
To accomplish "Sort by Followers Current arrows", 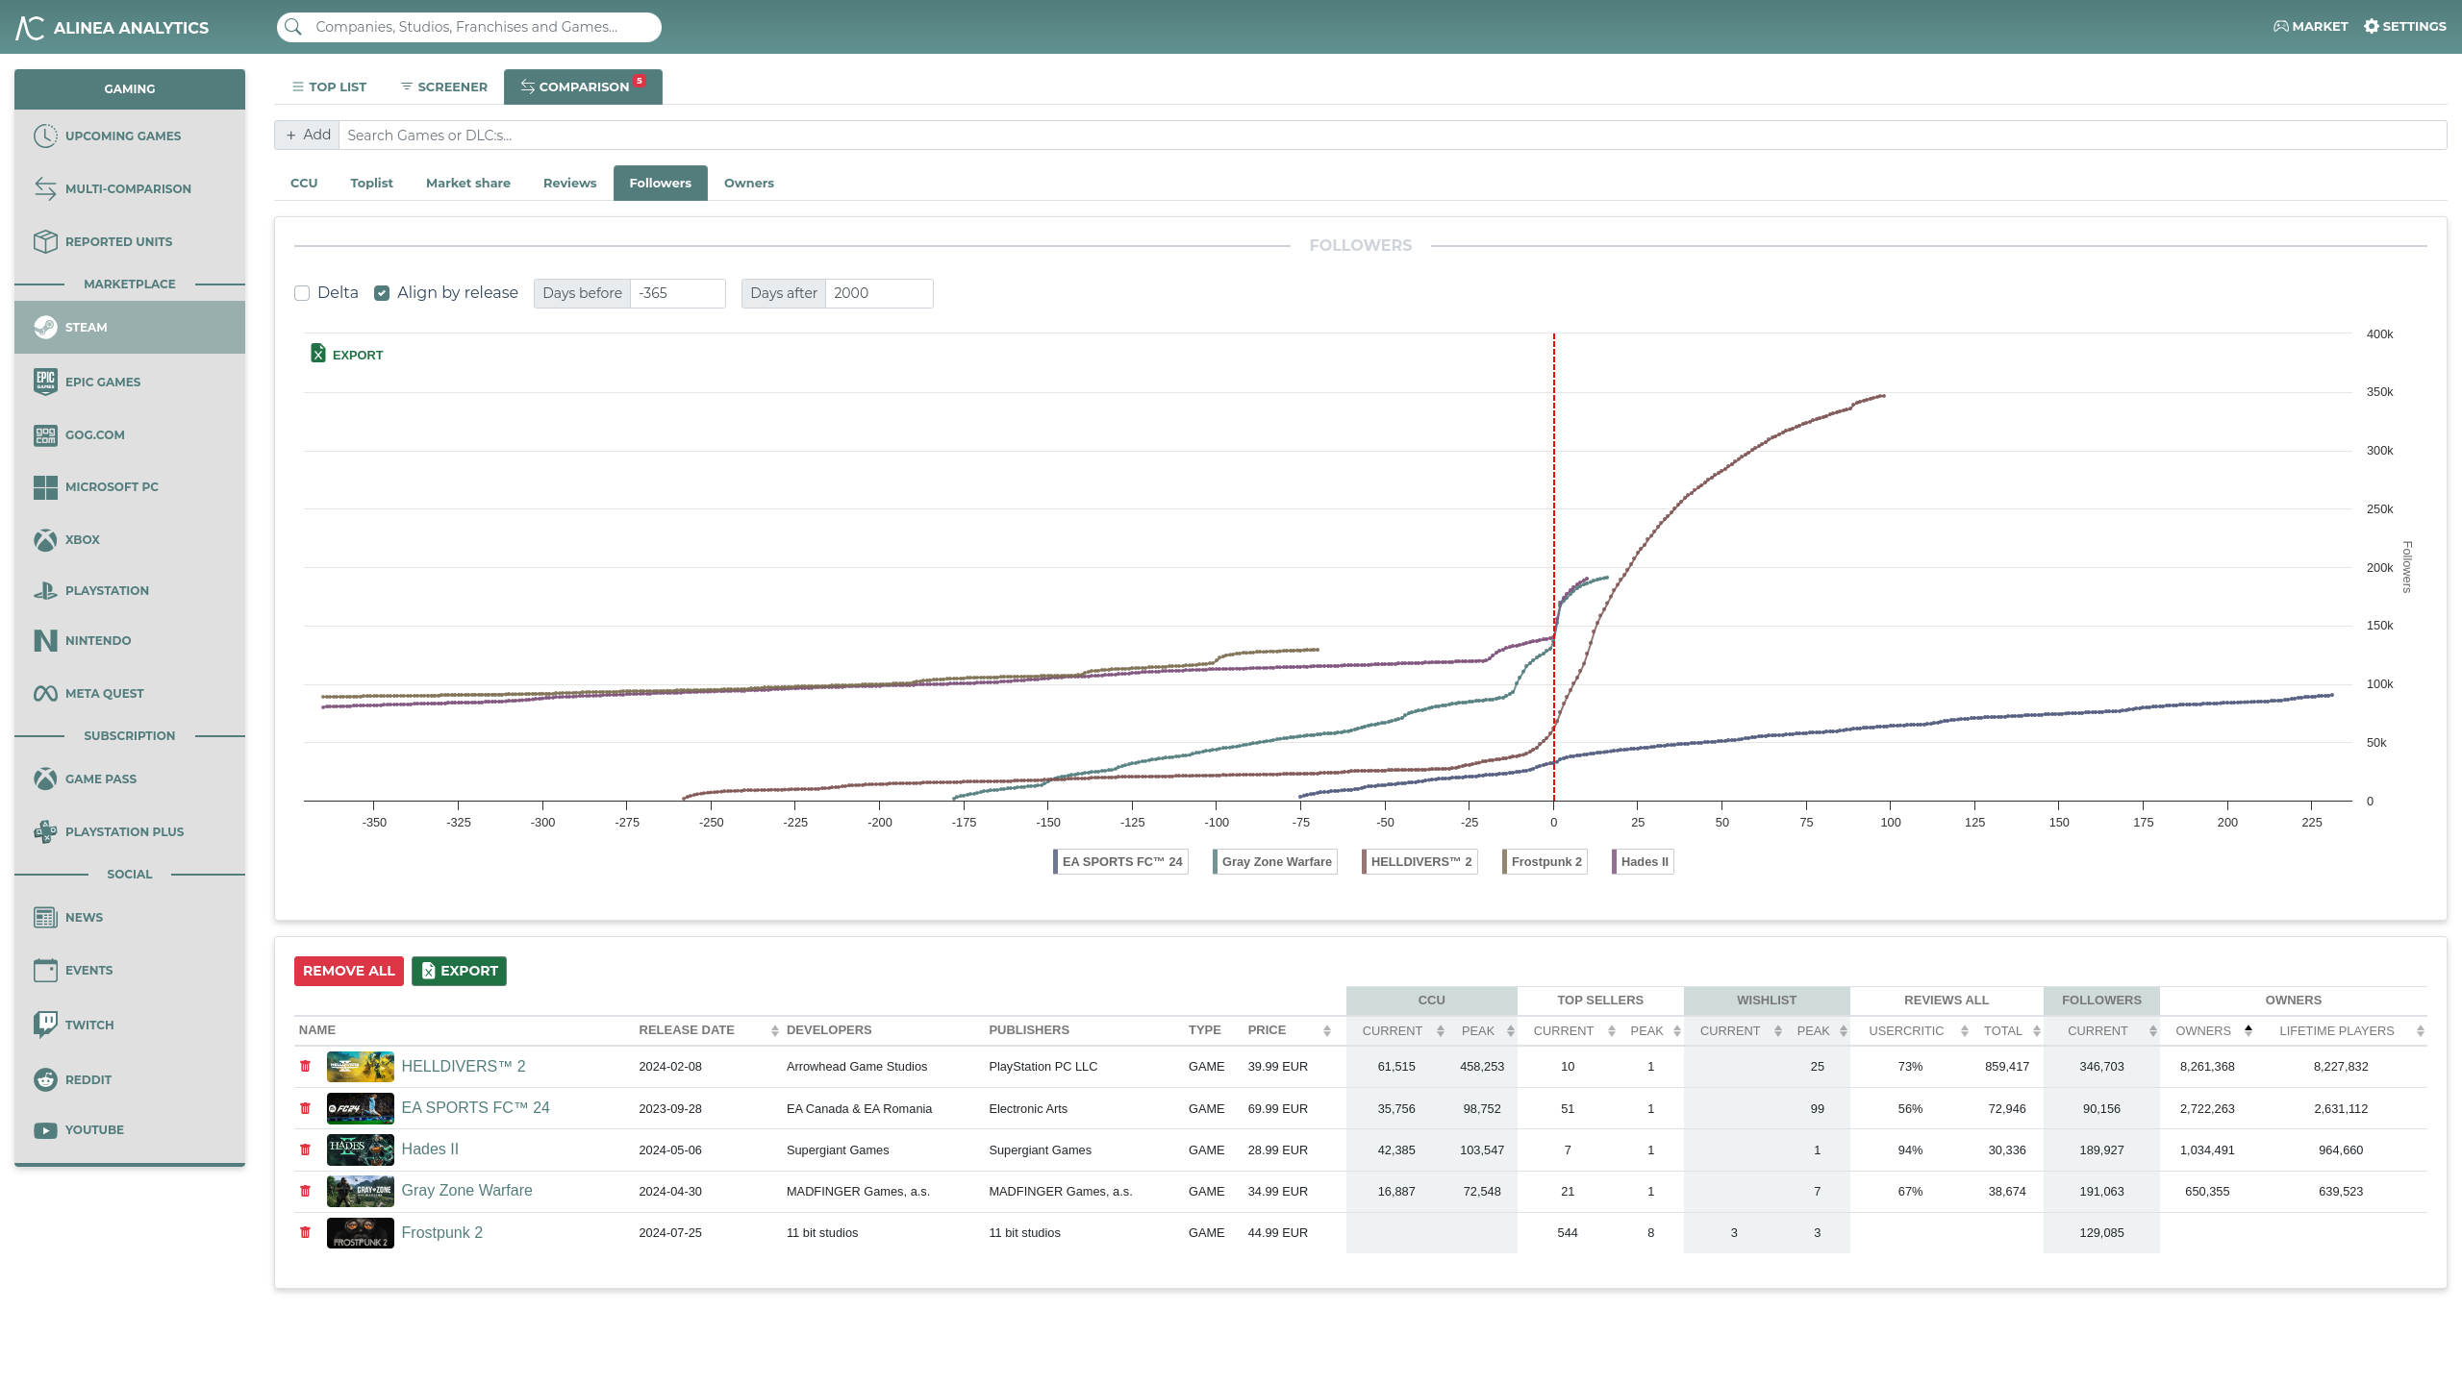I will (2153, 1030).
